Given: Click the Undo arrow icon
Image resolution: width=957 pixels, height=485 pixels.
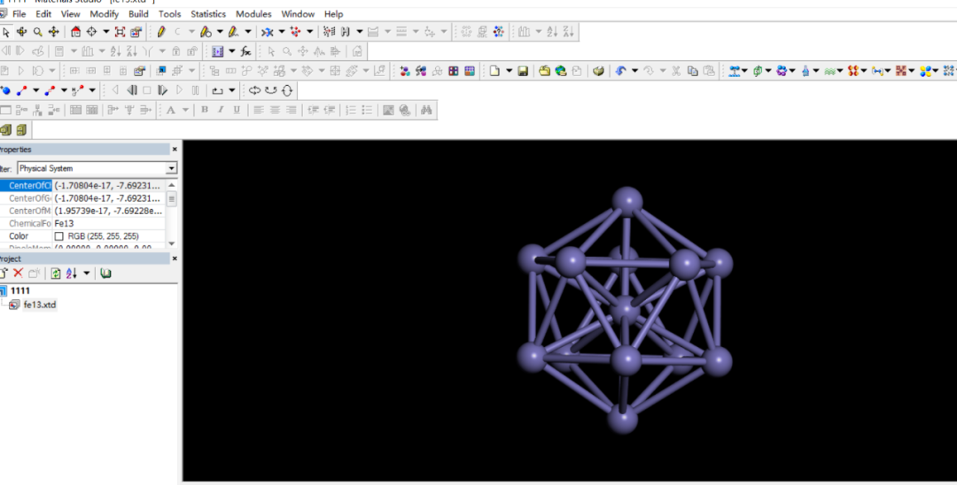Looking at the screenshot, I should tap(620, 72).
